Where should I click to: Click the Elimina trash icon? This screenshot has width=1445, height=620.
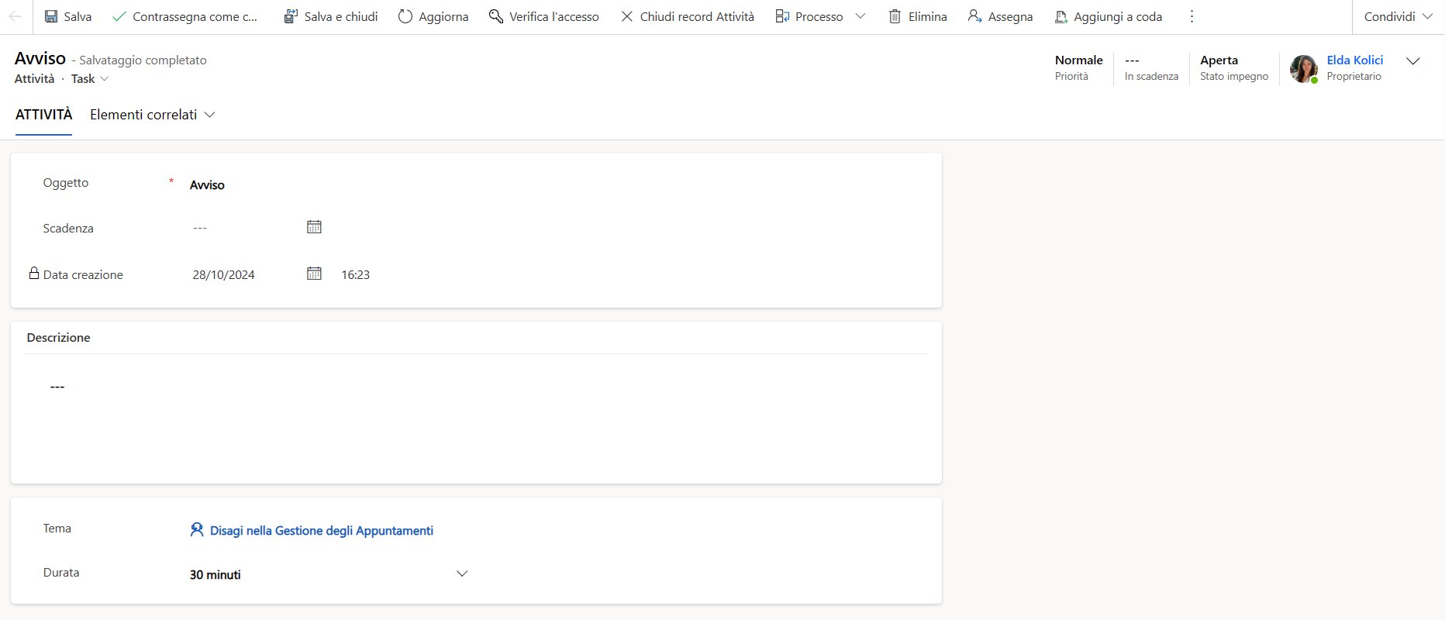895,16
